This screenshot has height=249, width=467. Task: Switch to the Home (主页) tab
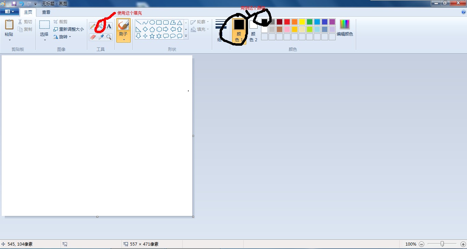[28, 12]
